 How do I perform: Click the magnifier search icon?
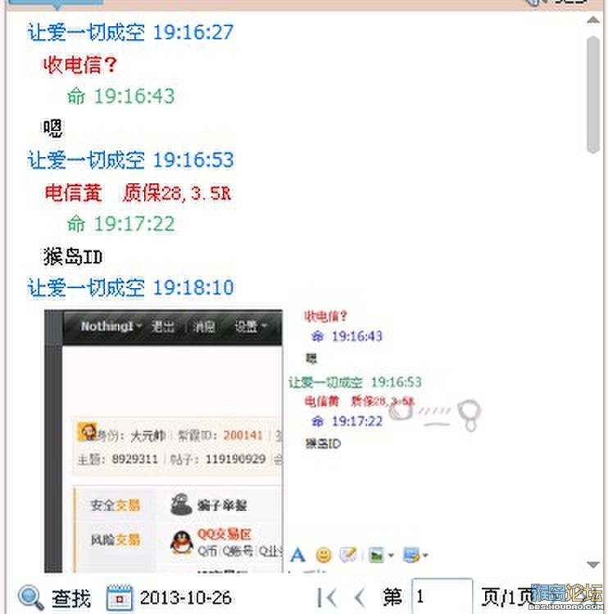[x=30, y=598]
